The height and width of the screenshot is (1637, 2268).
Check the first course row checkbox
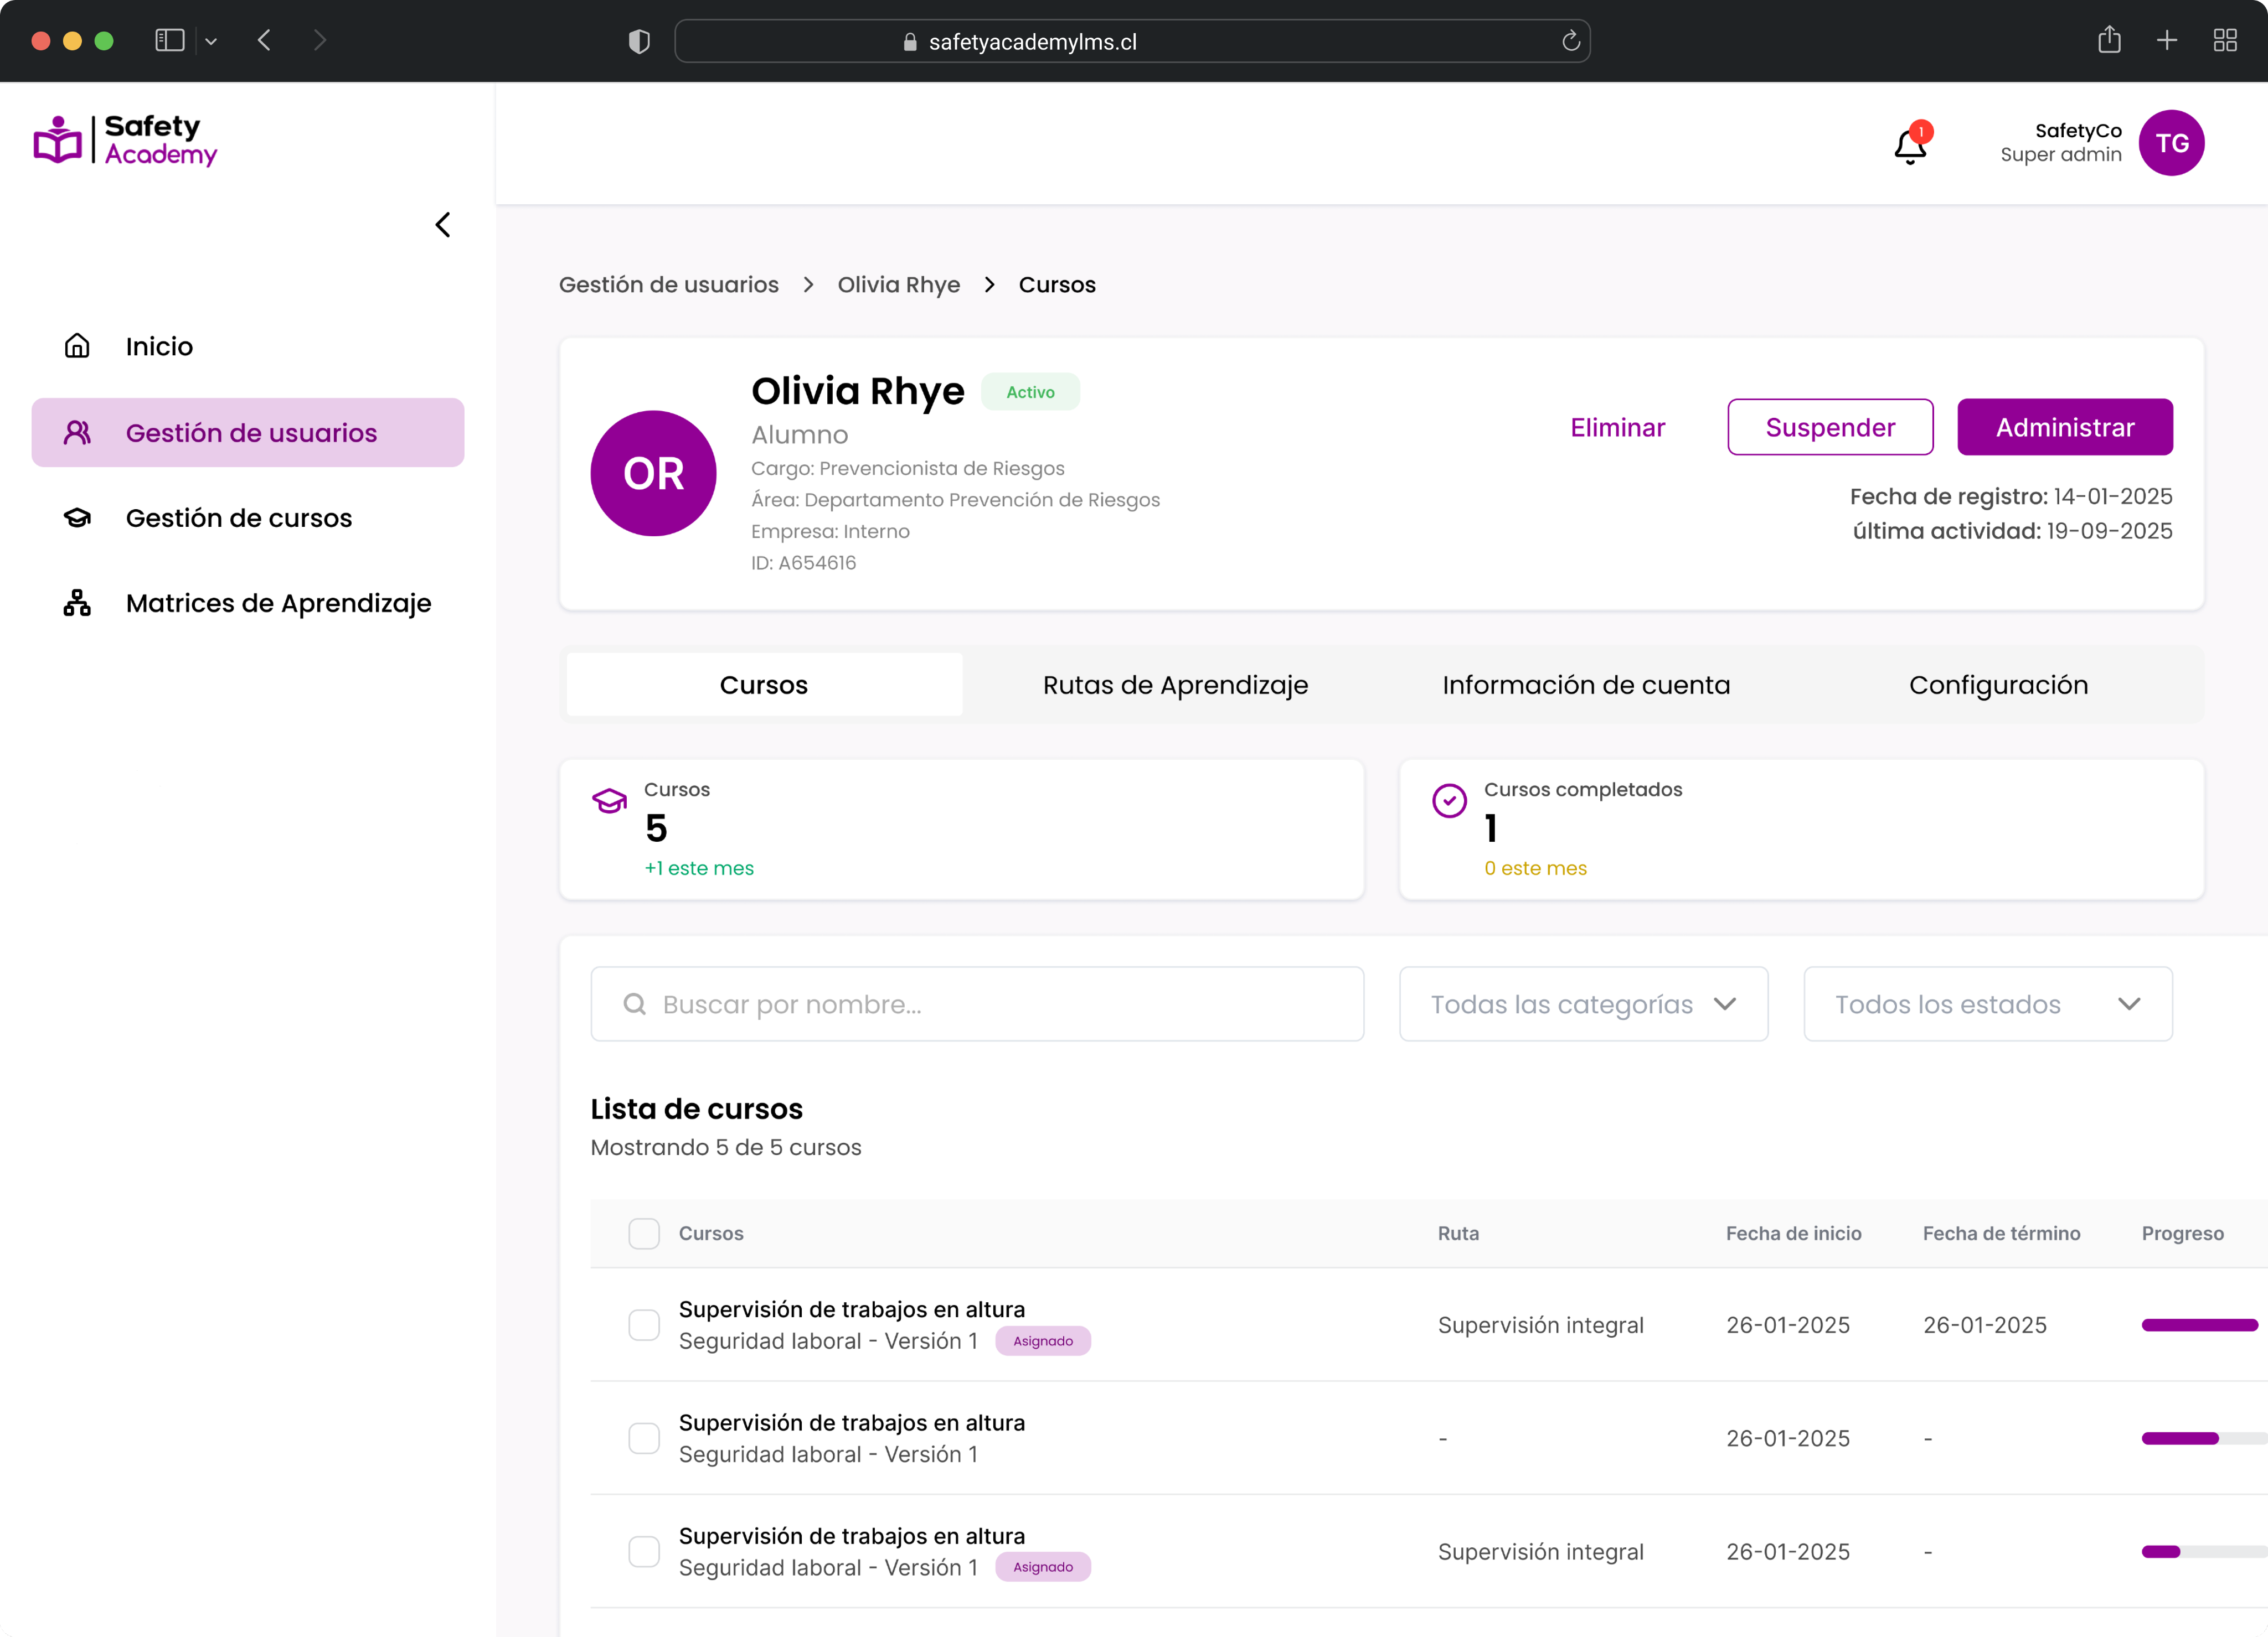pyautogui.click(x=644, y=1325)
